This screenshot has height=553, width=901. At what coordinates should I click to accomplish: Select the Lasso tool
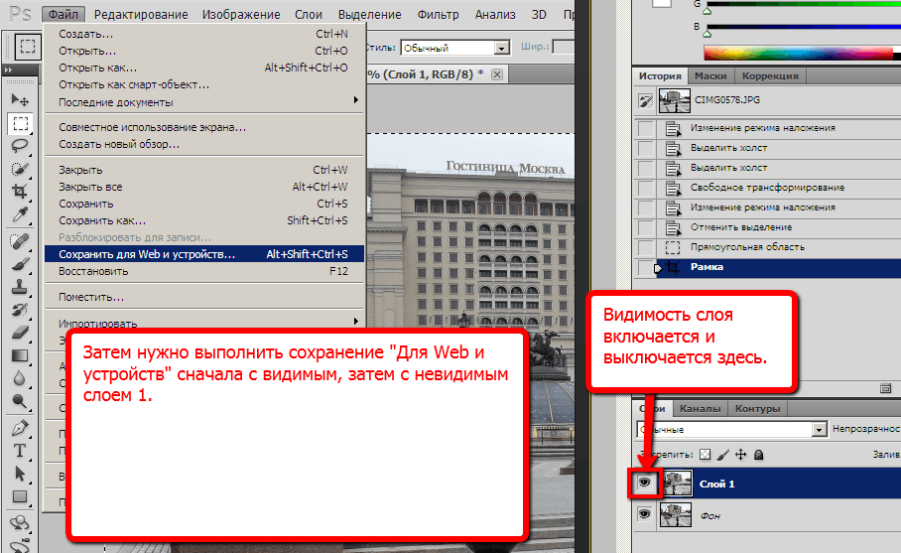[20, 145]
